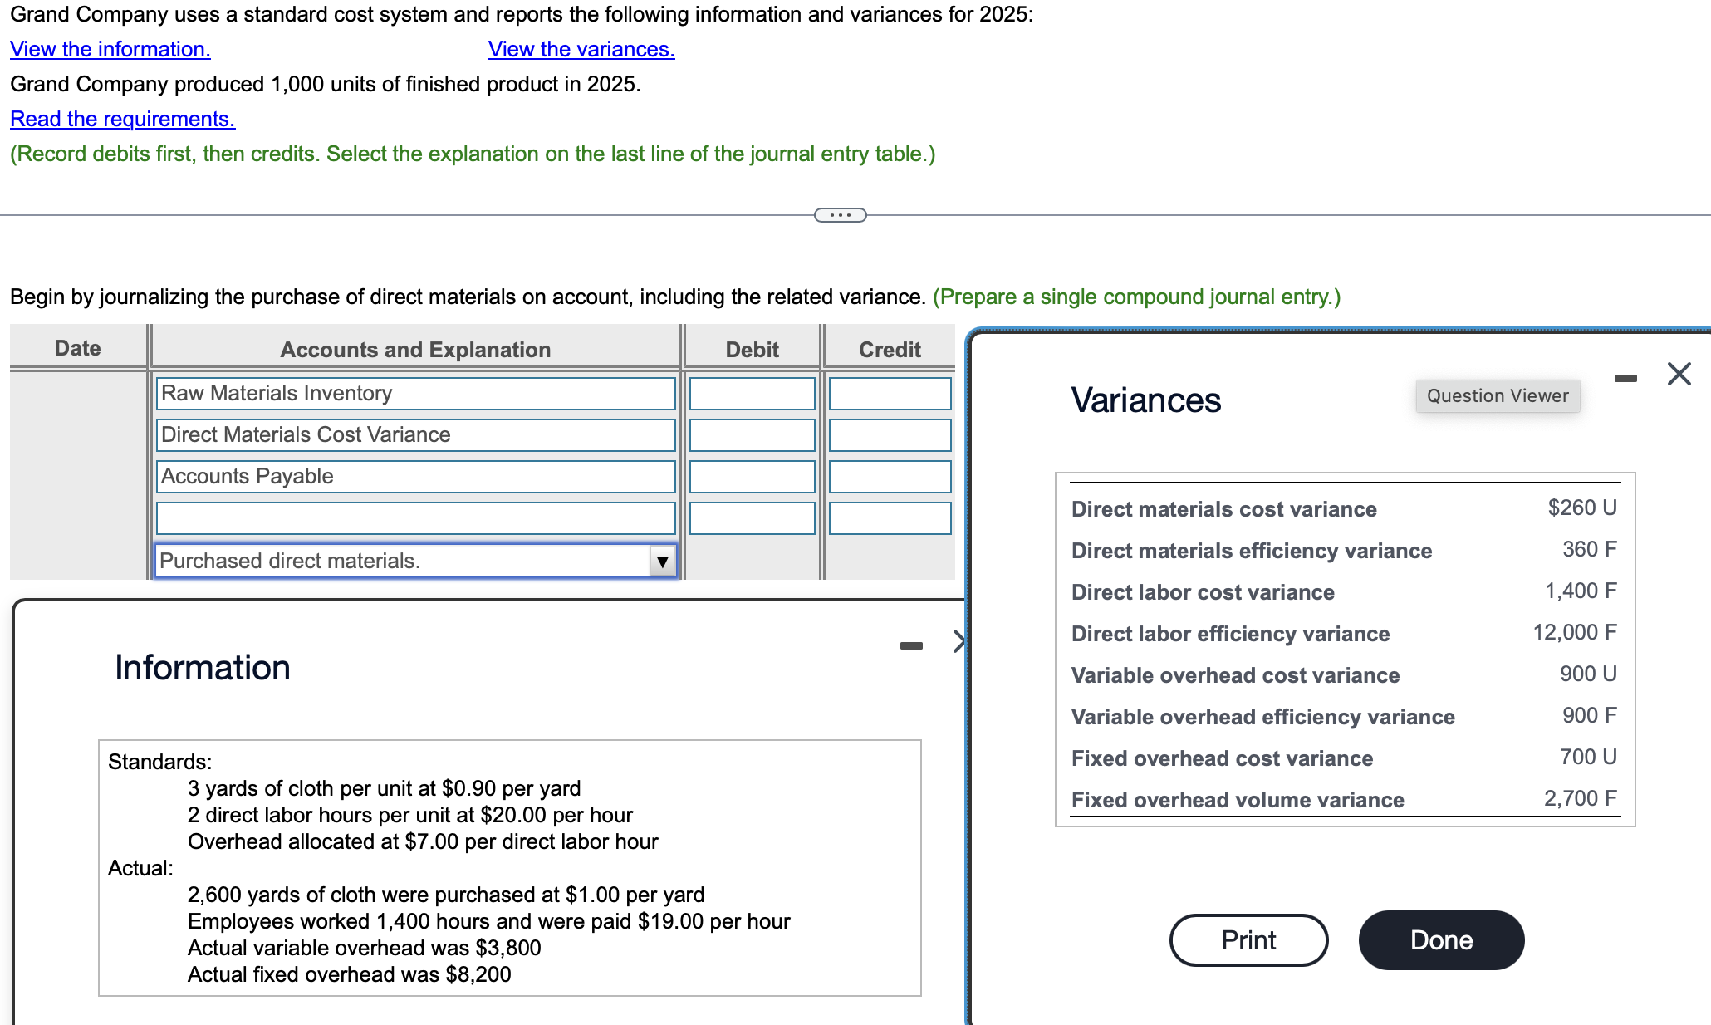Click the View the variances link
Viewport: 1711px width, 1025px height.
pyautogui.click(x=581, y=49)
